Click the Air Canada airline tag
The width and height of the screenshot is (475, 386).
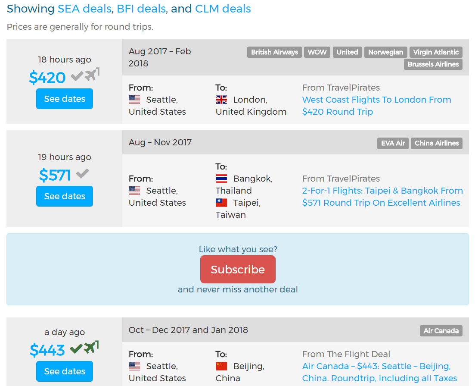(441, 331)
